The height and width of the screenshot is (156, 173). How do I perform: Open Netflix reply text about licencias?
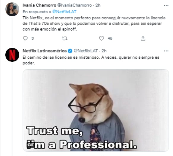91,60
